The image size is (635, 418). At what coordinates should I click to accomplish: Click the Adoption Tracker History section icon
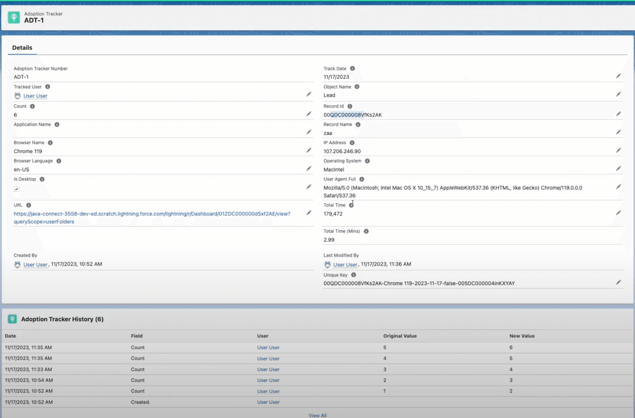(x=12, y=319)
